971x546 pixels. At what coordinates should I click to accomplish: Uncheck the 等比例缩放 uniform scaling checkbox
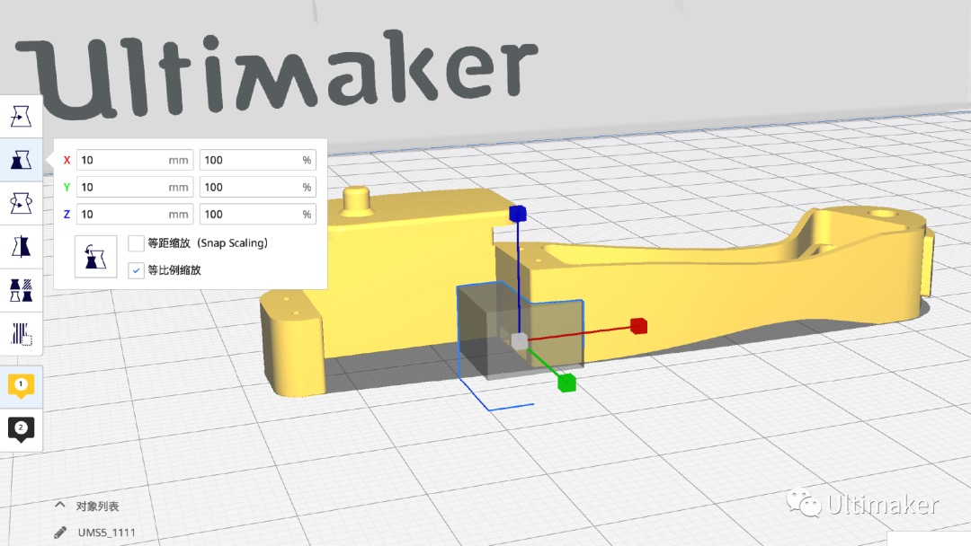136,270
